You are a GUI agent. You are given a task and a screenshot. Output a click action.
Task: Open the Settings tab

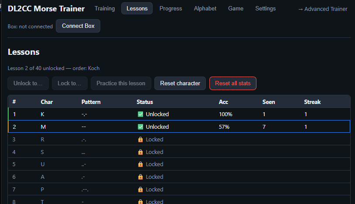[x=266, y=9]
